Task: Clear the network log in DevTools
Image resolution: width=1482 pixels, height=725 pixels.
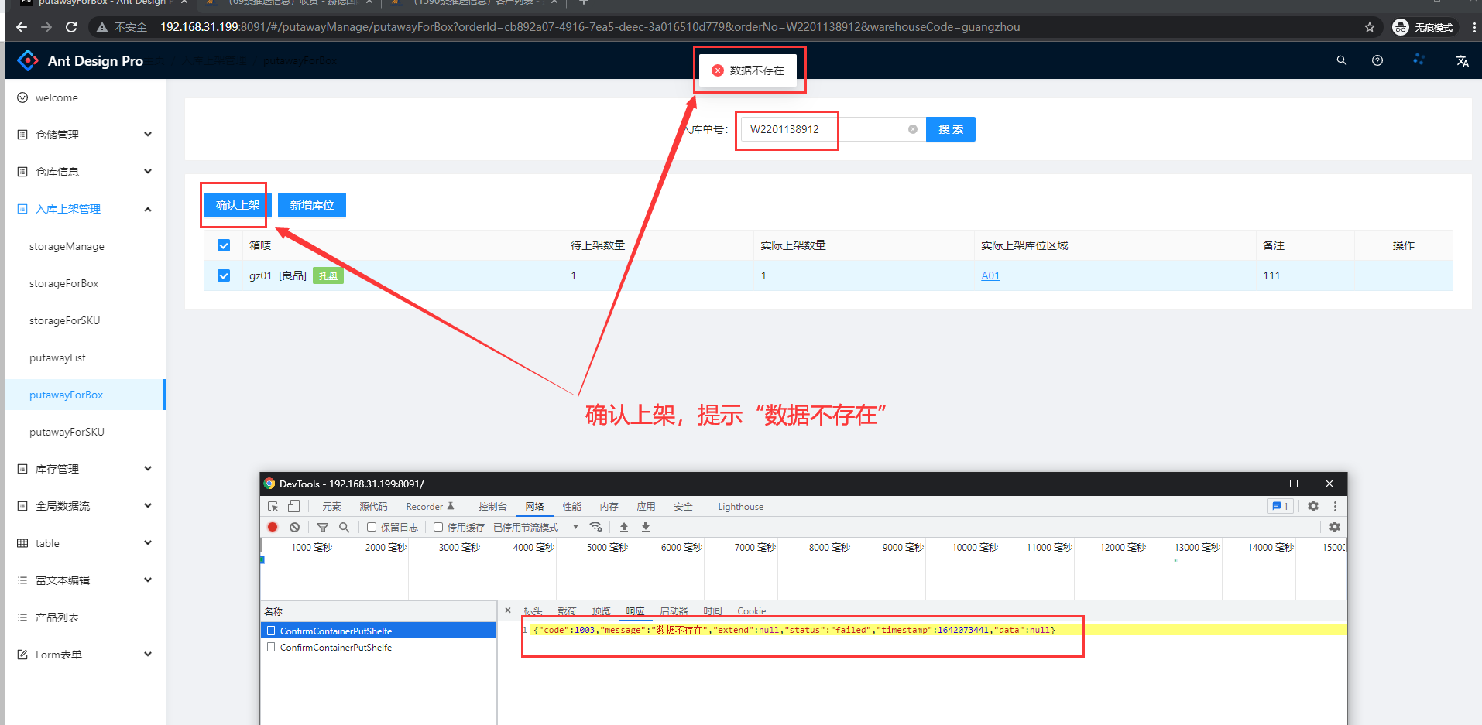Action: (294, 527)
